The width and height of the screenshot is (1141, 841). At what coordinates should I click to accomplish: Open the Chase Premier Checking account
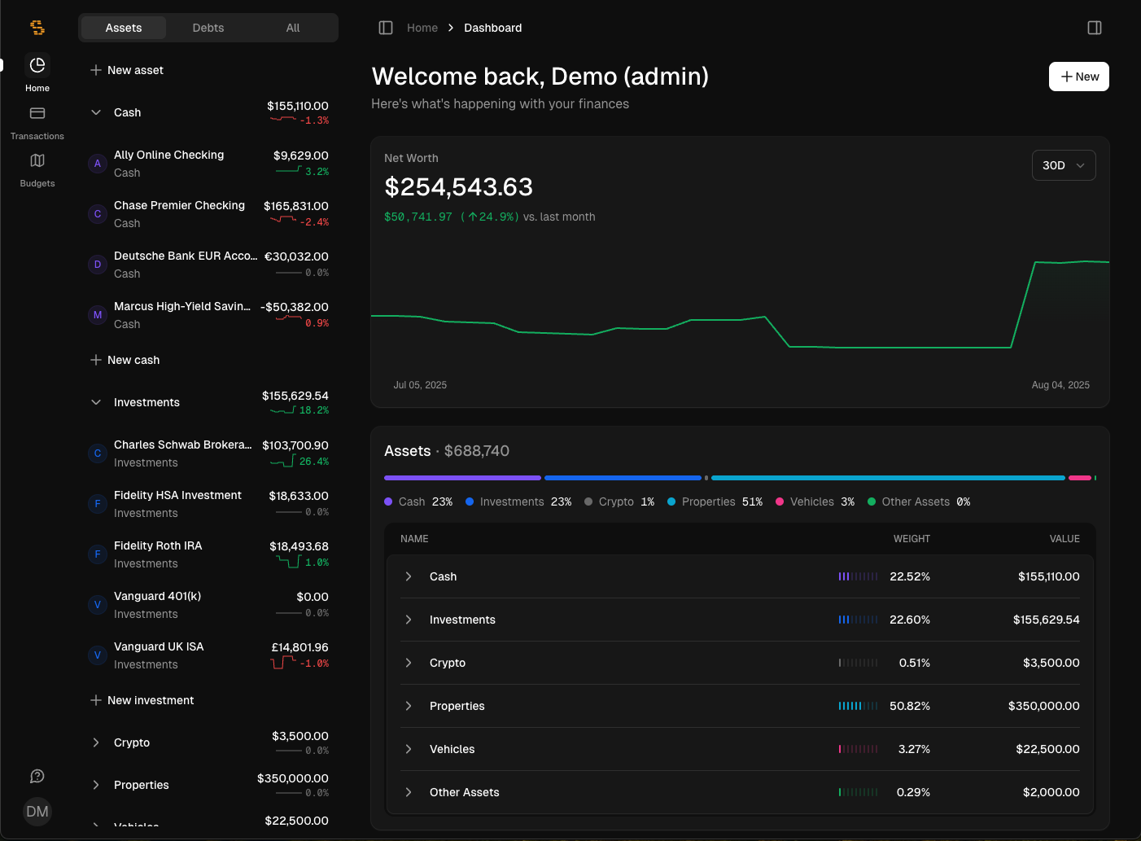click(x=208, y=214)
